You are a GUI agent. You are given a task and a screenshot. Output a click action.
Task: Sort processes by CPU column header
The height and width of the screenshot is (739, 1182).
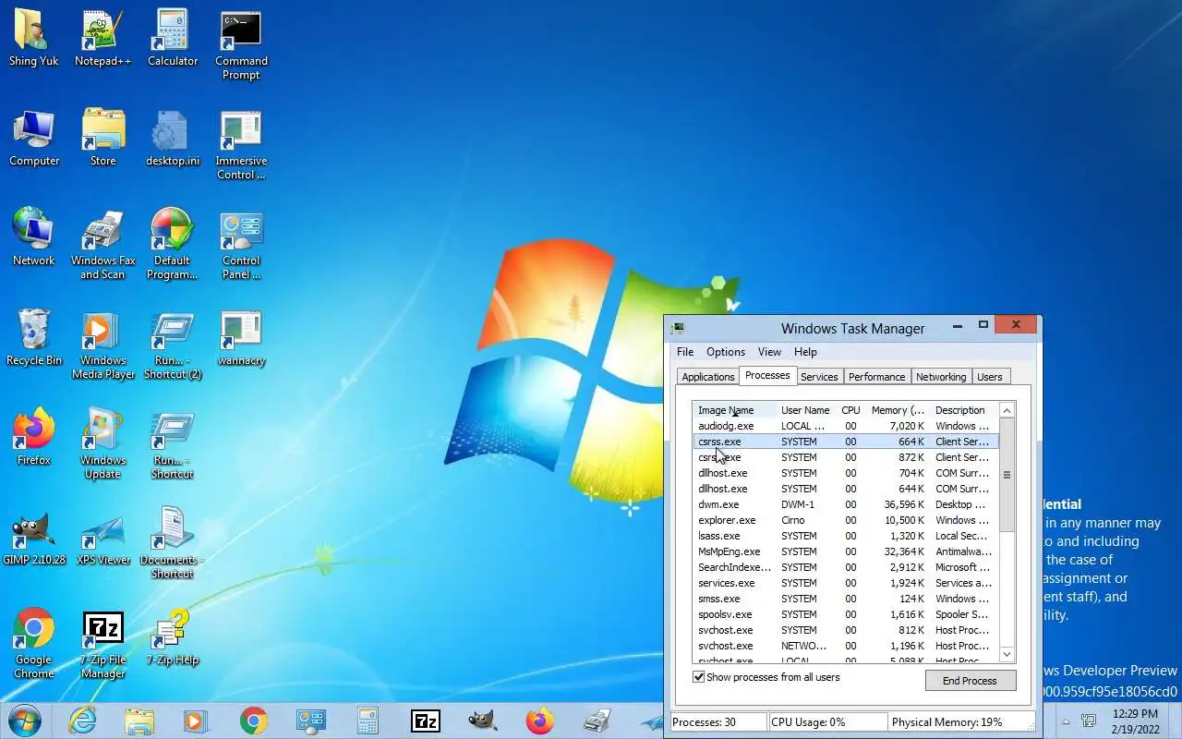tap(850, 410)
